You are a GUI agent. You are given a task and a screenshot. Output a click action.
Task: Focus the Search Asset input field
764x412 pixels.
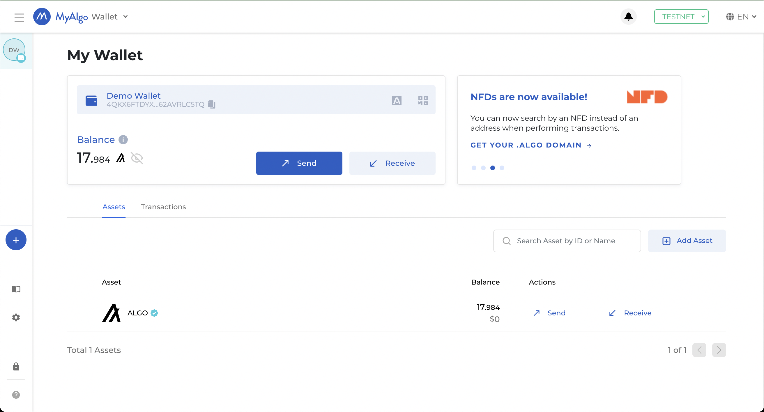pyautogui.click(x=567, y=241)
